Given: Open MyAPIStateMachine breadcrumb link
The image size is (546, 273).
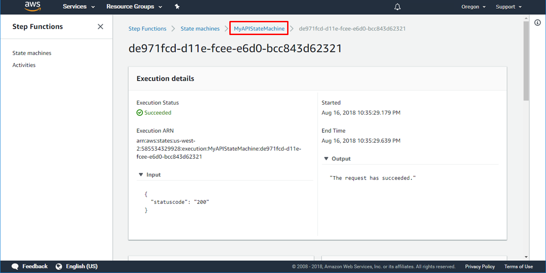Looking at the screenshot, I should click(x=259, y=29).
